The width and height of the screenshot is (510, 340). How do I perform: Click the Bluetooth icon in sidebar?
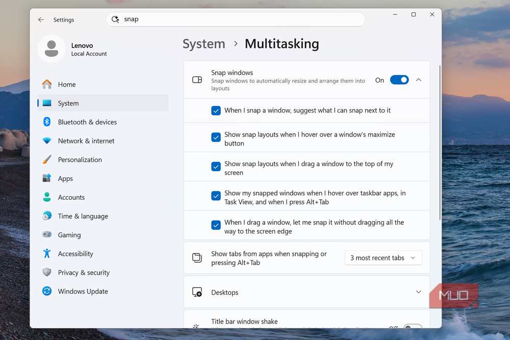tap(47, 122)
